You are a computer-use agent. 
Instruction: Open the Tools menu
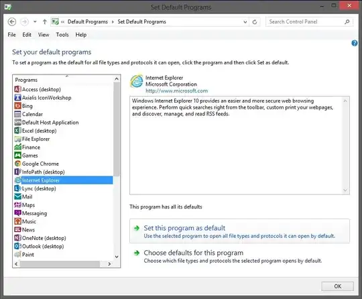tap(62, 35)
